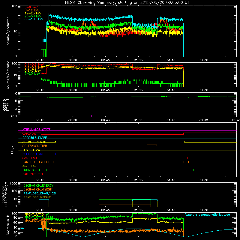Click the DECIMATION_WEIGHT legend label
Screen dimensions: 240x240
[38, 189]
